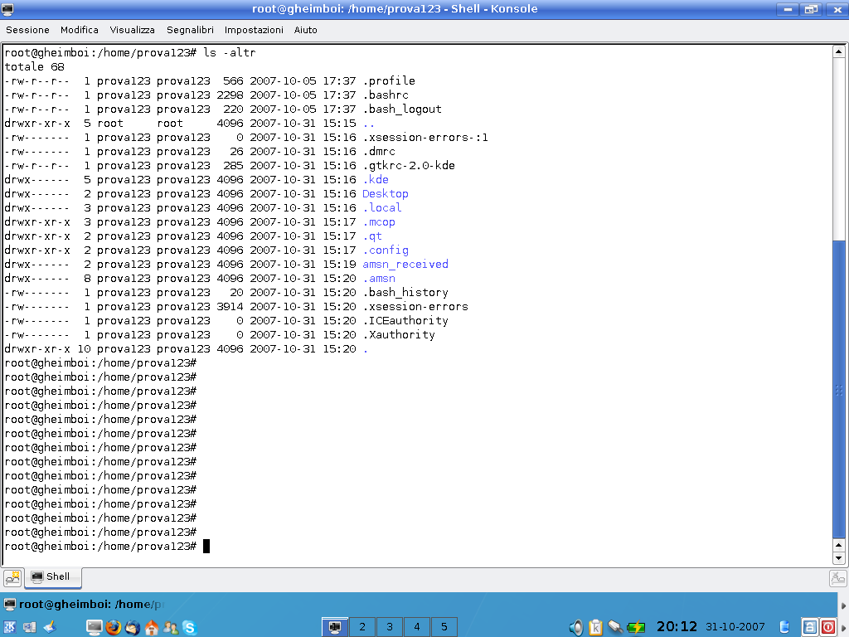Switch to virtual desktop 5
Screen dimensions: 849x637
[444, 627]
